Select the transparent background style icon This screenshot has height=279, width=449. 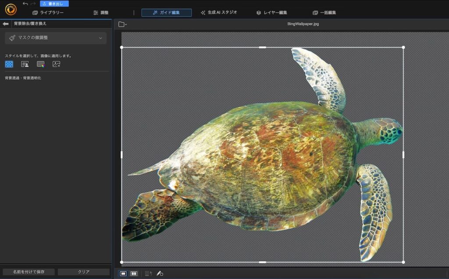(9, 64)
